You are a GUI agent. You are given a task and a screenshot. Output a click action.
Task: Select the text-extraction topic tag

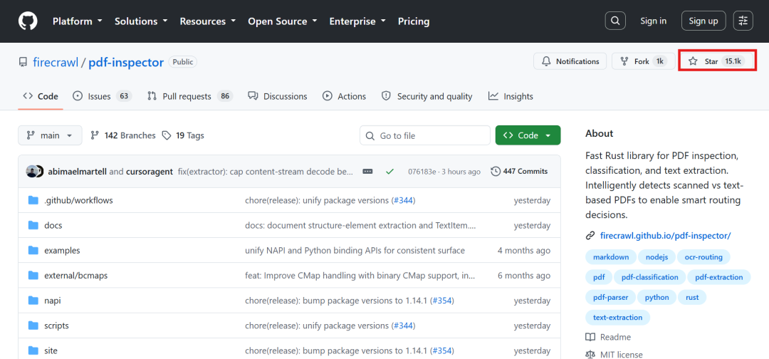(617, 317)
